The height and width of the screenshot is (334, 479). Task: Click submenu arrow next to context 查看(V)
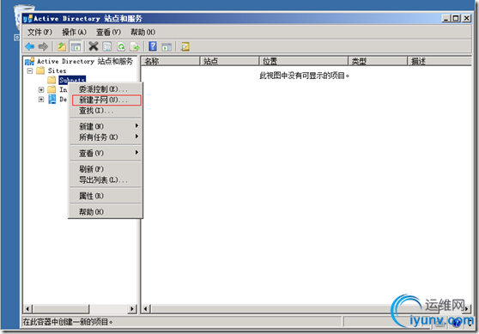point(136,152)
